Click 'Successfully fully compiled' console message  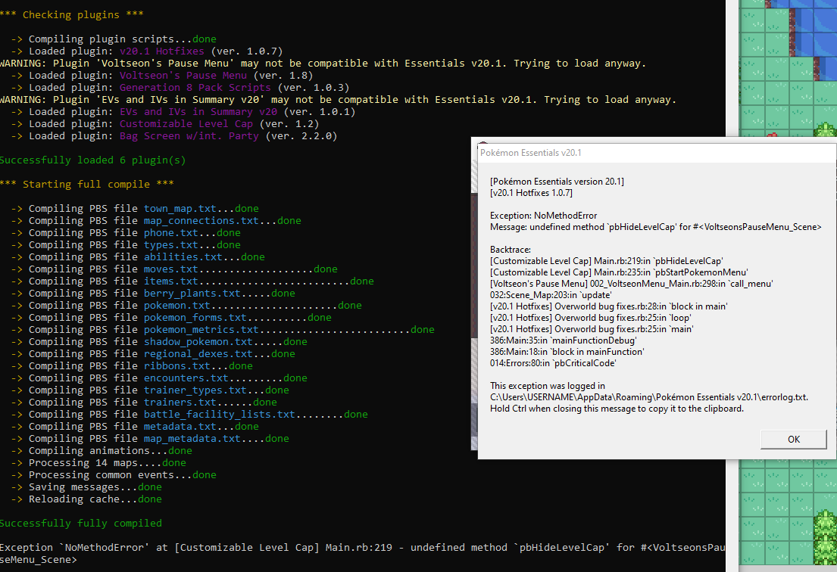tap(80, 524)
